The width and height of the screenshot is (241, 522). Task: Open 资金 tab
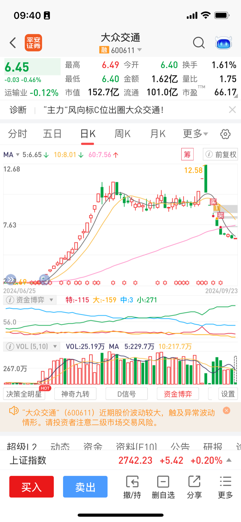(93, 446)
